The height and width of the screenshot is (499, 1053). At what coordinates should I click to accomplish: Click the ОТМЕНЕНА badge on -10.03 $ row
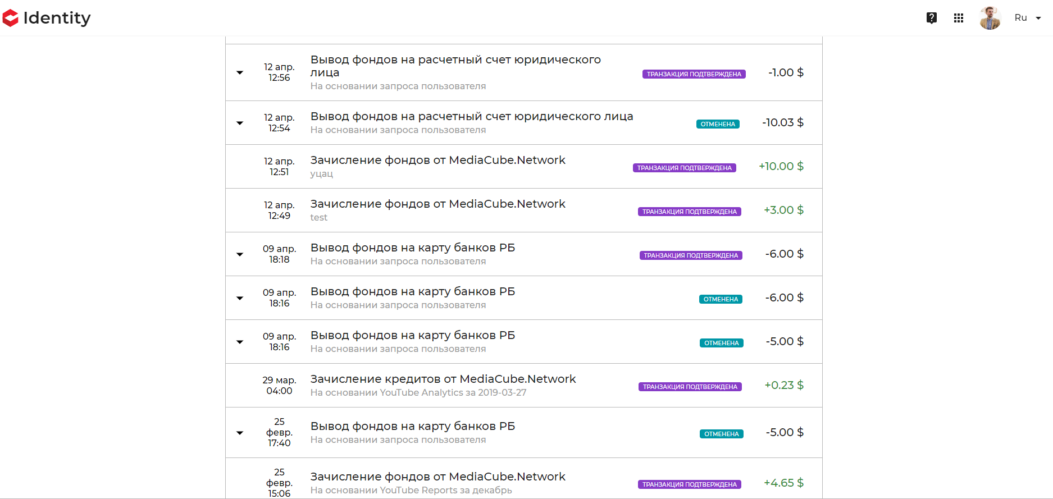(x=718, y=124)
